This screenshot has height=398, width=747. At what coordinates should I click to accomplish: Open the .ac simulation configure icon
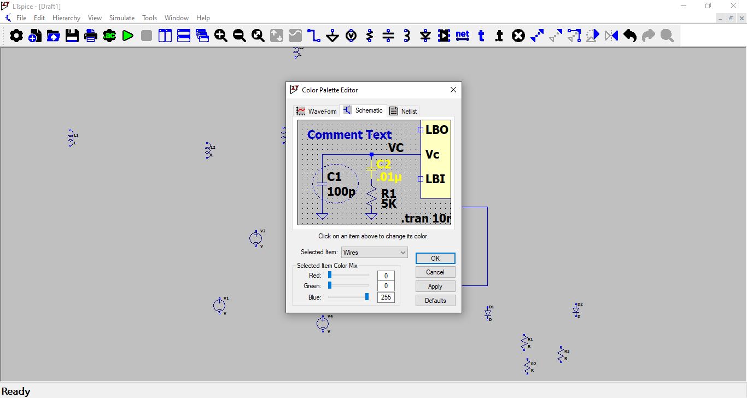(x=109, y=36)
